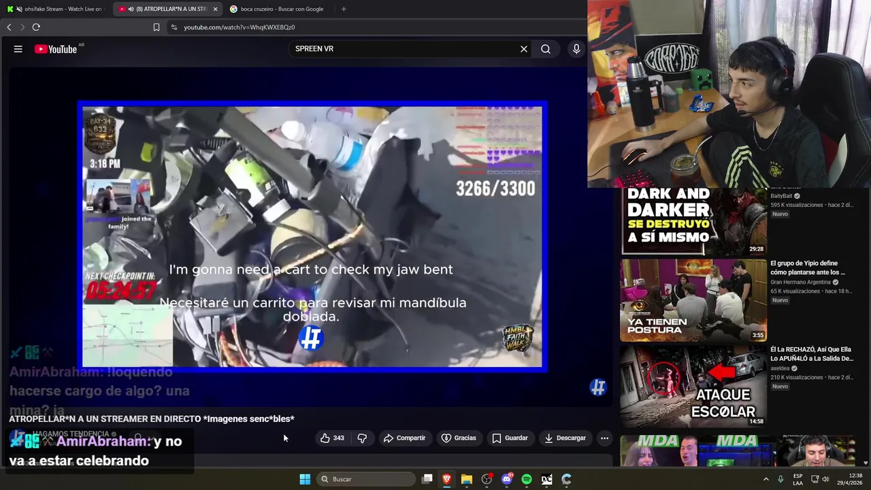This screenshot has width=871, height=490.
Task: Open the more actions three-dot menu
Action: coord(604,438)
